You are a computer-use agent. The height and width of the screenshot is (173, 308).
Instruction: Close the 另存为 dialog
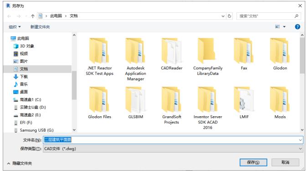coord(300,5)
